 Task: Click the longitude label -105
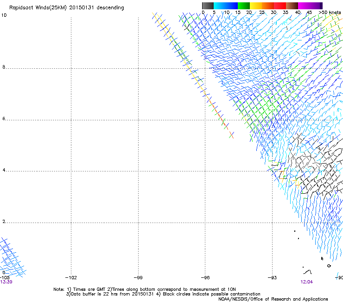coord(5,278)
